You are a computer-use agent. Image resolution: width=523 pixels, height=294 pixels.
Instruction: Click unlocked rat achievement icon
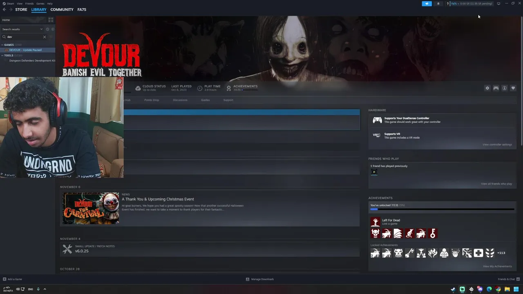coord(409,233)
